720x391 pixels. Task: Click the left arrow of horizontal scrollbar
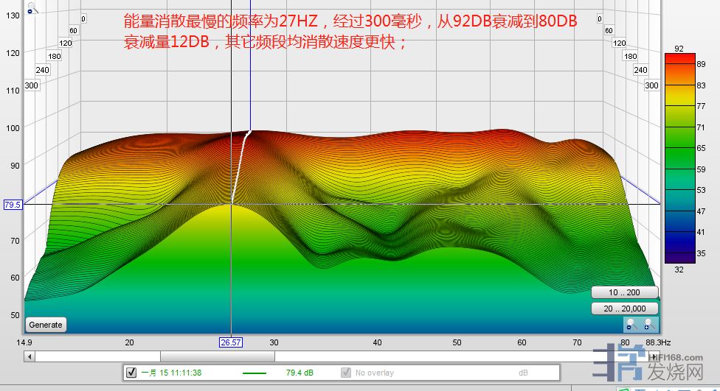tap(30, 356)
